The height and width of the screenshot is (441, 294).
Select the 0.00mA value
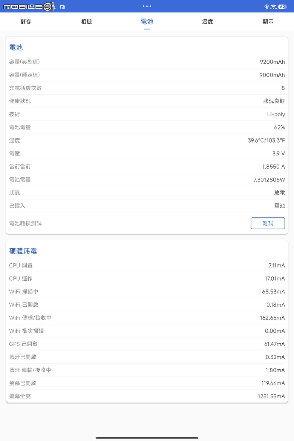pyautogui.click(x=275, y=331)
